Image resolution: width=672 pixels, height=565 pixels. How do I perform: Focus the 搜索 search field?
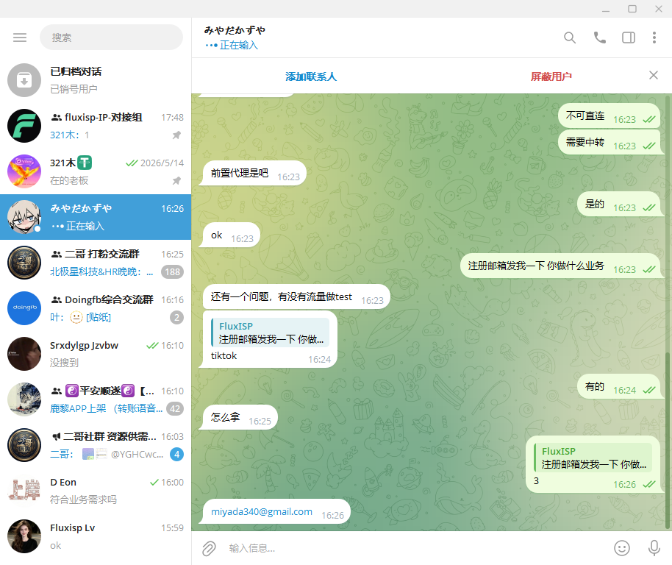(112, 38)
